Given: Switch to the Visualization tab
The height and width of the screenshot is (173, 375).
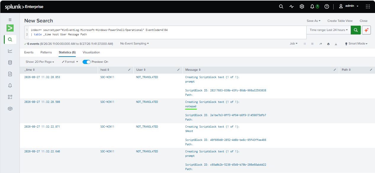Looking at the screenshot, I should (91, 52).
